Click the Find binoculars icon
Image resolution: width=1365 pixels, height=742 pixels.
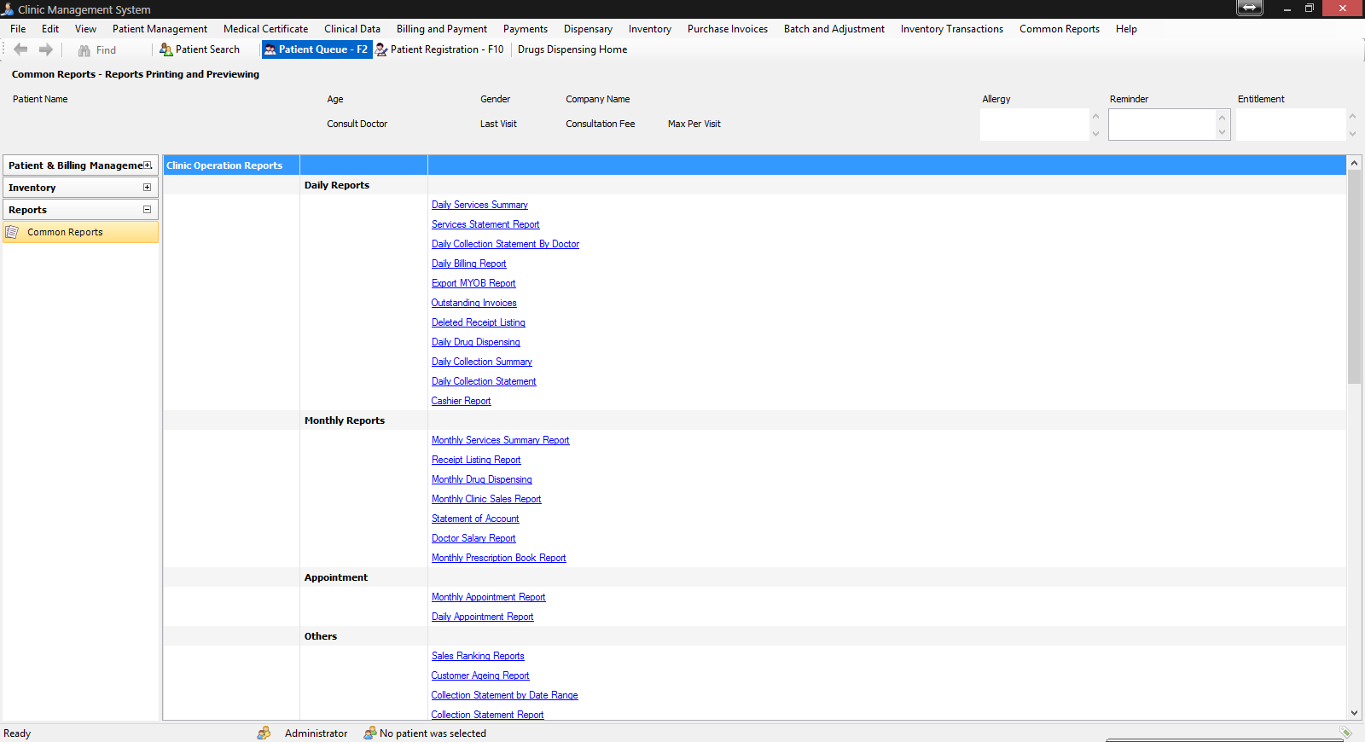(84, 50)
